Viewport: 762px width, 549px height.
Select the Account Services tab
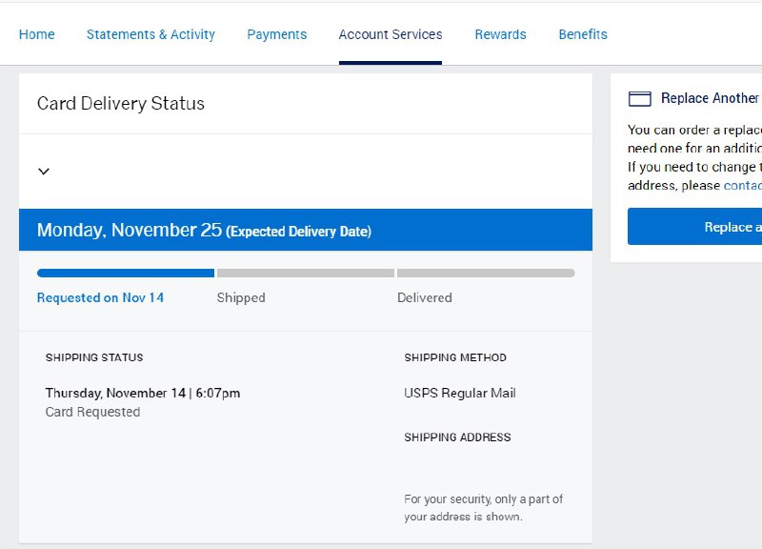391,34
